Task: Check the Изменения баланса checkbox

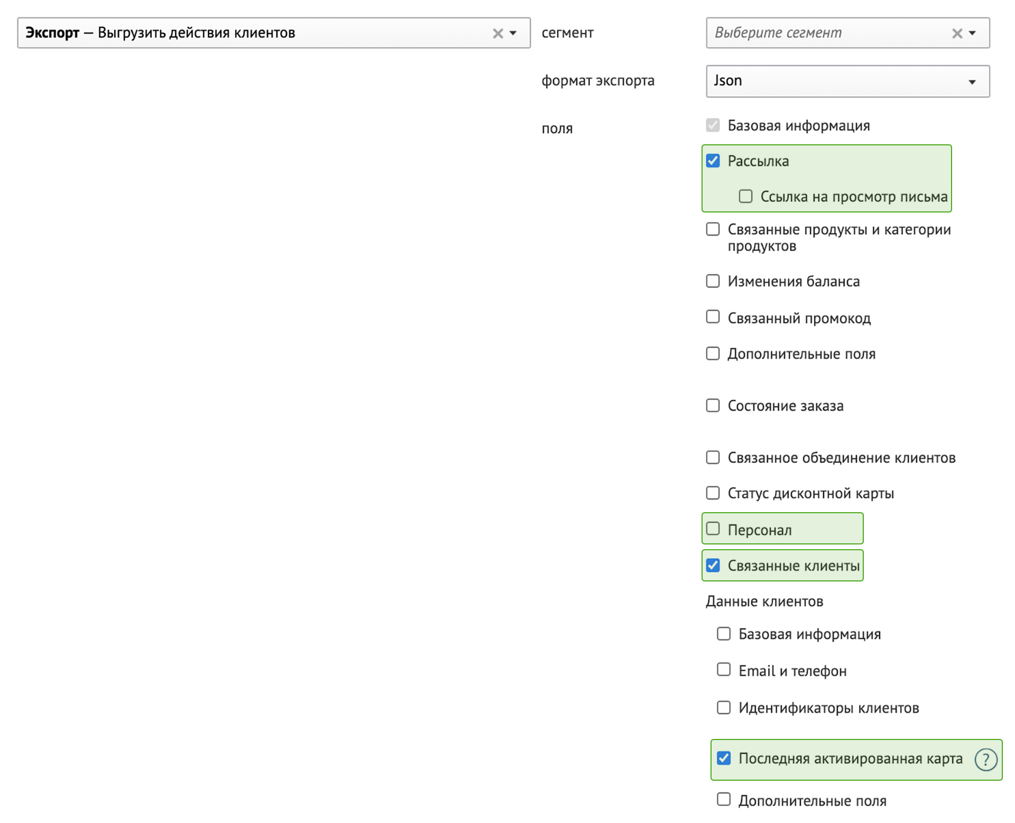Action: coord(713,281)
